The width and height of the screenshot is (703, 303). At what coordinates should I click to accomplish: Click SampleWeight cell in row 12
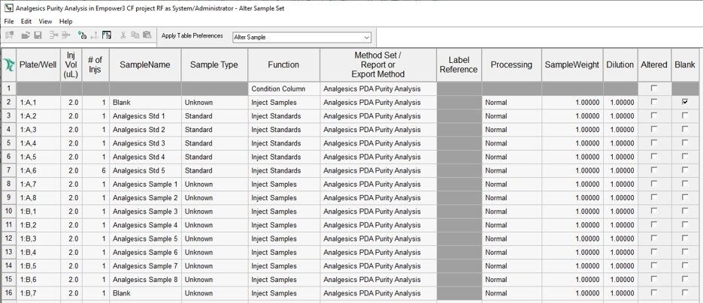(572, 238)
